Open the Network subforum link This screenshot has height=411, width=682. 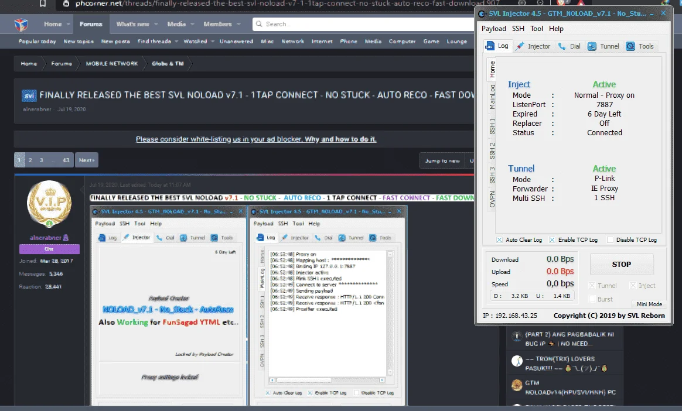[x=293, y=41]
